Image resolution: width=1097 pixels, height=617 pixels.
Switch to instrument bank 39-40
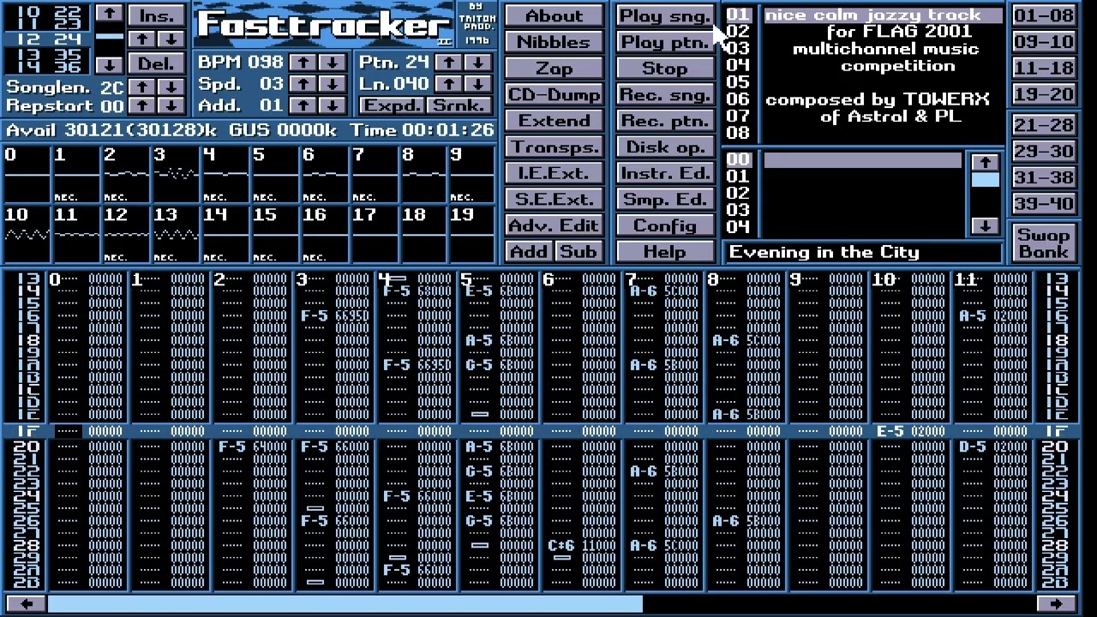click(x=1043, y=204)
